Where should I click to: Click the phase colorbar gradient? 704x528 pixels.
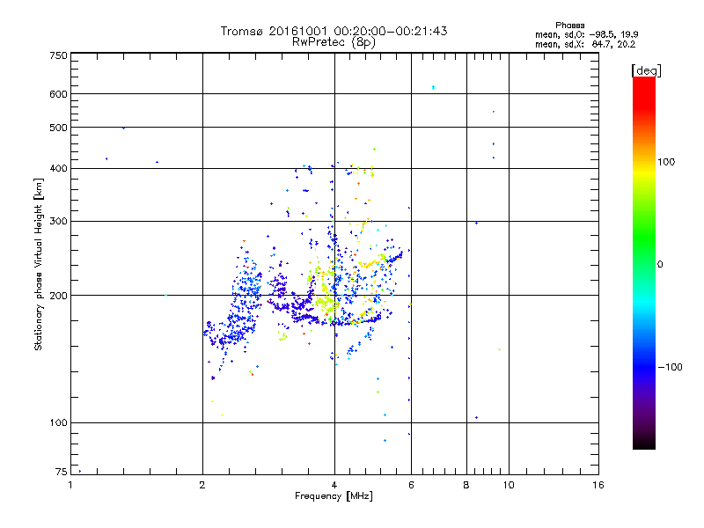644,262
